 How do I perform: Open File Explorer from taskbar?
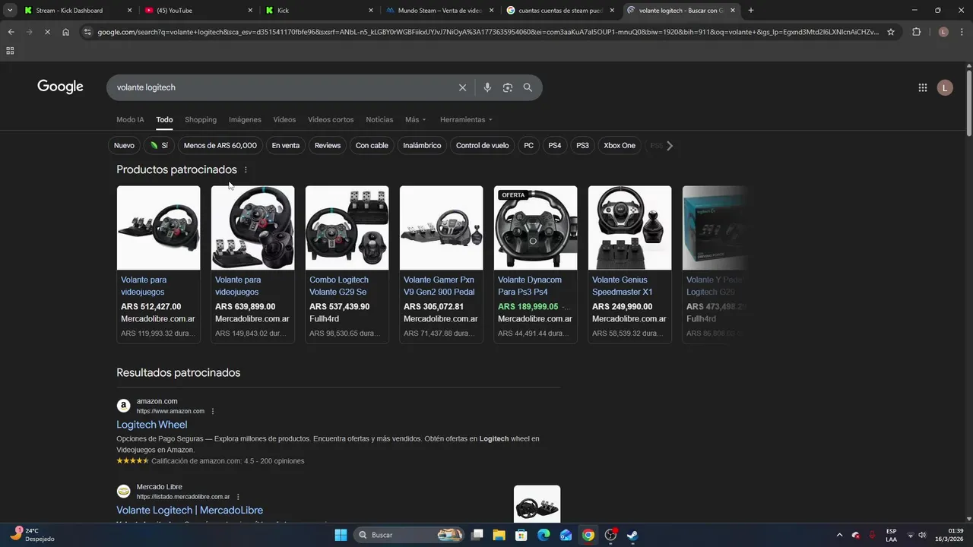point(499,535)
